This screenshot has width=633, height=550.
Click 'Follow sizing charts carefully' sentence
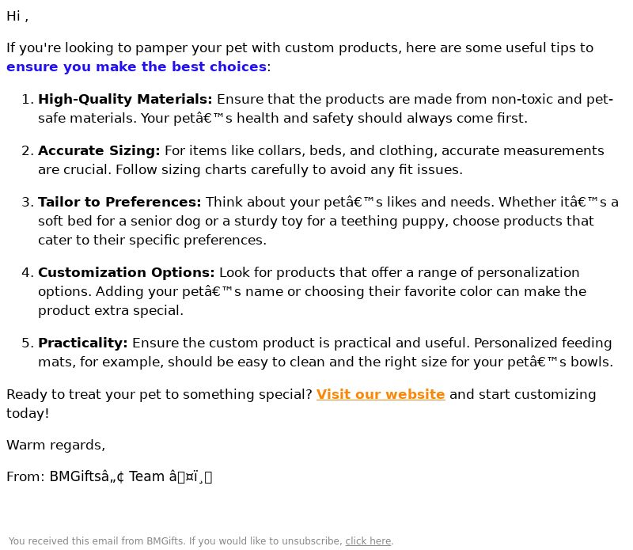tap(289, 169)
